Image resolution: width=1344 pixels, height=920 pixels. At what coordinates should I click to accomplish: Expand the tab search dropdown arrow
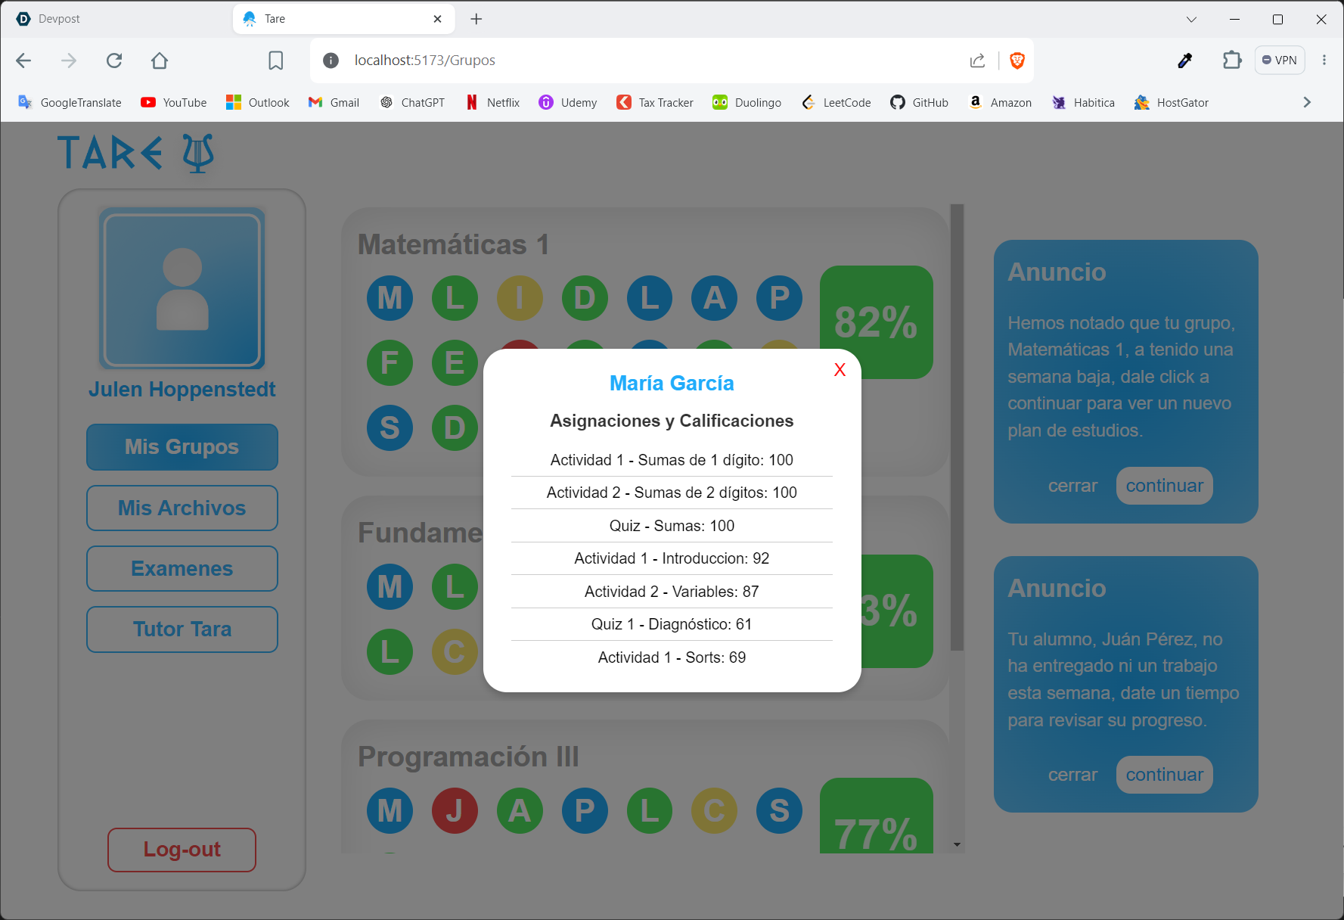(1191, 19)
